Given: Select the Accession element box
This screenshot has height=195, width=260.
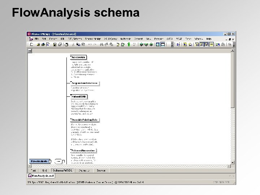Looking at the screenshot, I should click(78, 57).
